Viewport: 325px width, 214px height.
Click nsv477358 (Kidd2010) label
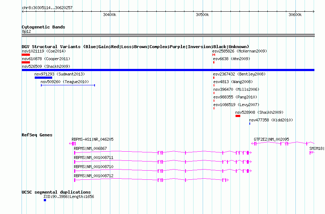(271, 120)
